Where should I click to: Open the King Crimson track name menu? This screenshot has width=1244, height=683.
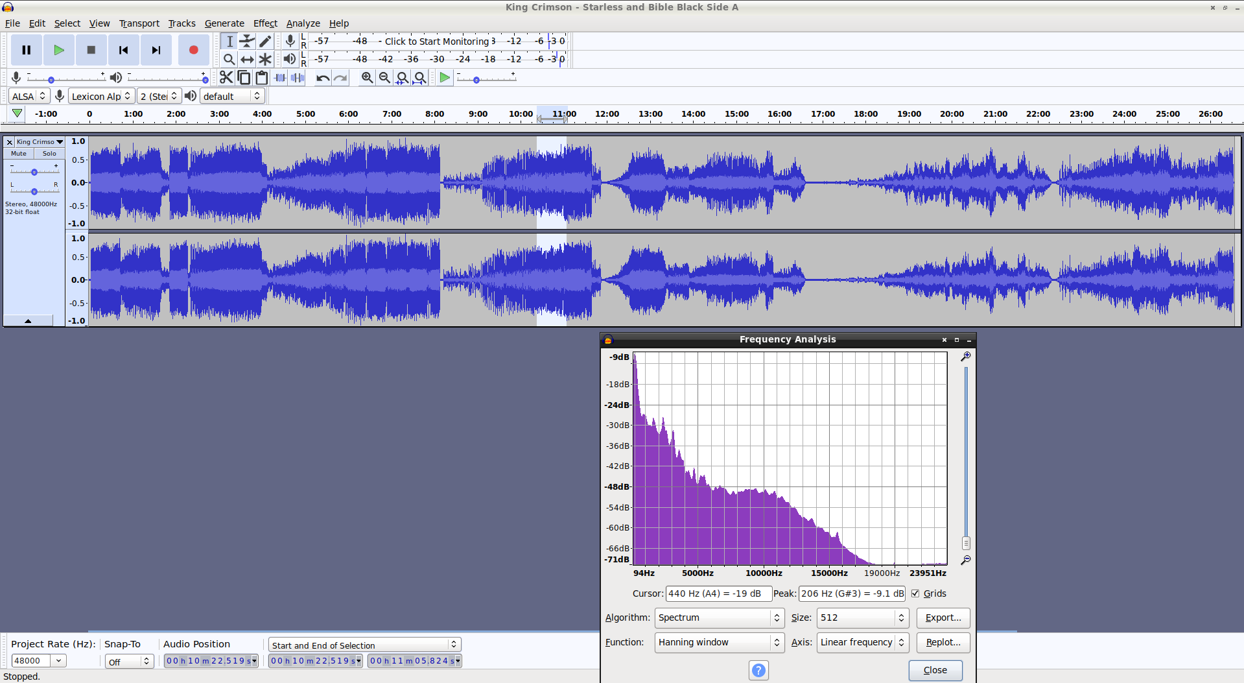(40, 141)
